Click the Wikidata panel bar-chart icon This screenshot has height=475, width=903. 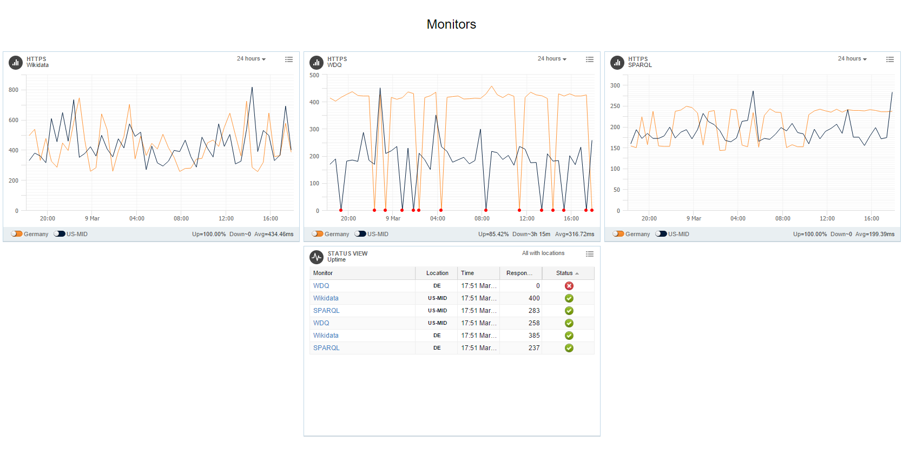click(16, 63)
